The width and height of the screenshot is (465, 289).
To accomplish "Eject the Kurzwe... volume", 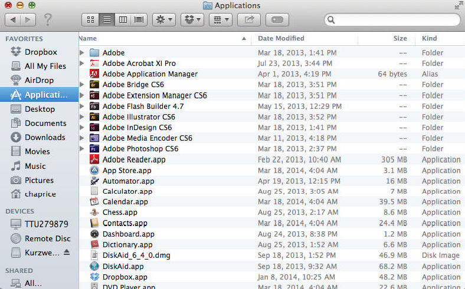I will pos(67,253).
